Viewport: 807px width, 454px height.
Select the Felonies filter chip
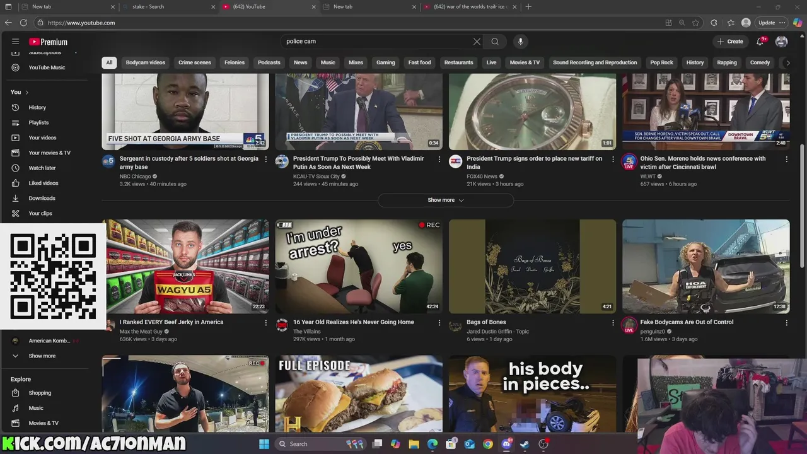[235, 62]
